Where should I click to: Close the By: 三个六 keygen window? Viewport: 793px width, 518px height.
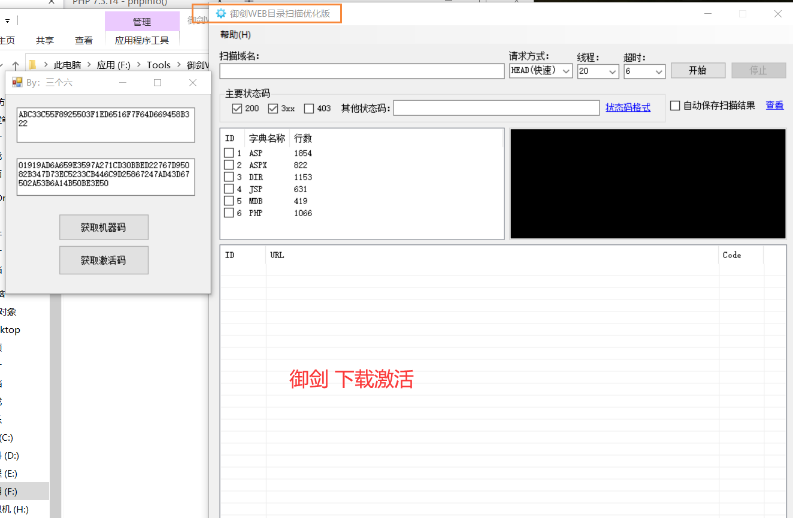193,83
